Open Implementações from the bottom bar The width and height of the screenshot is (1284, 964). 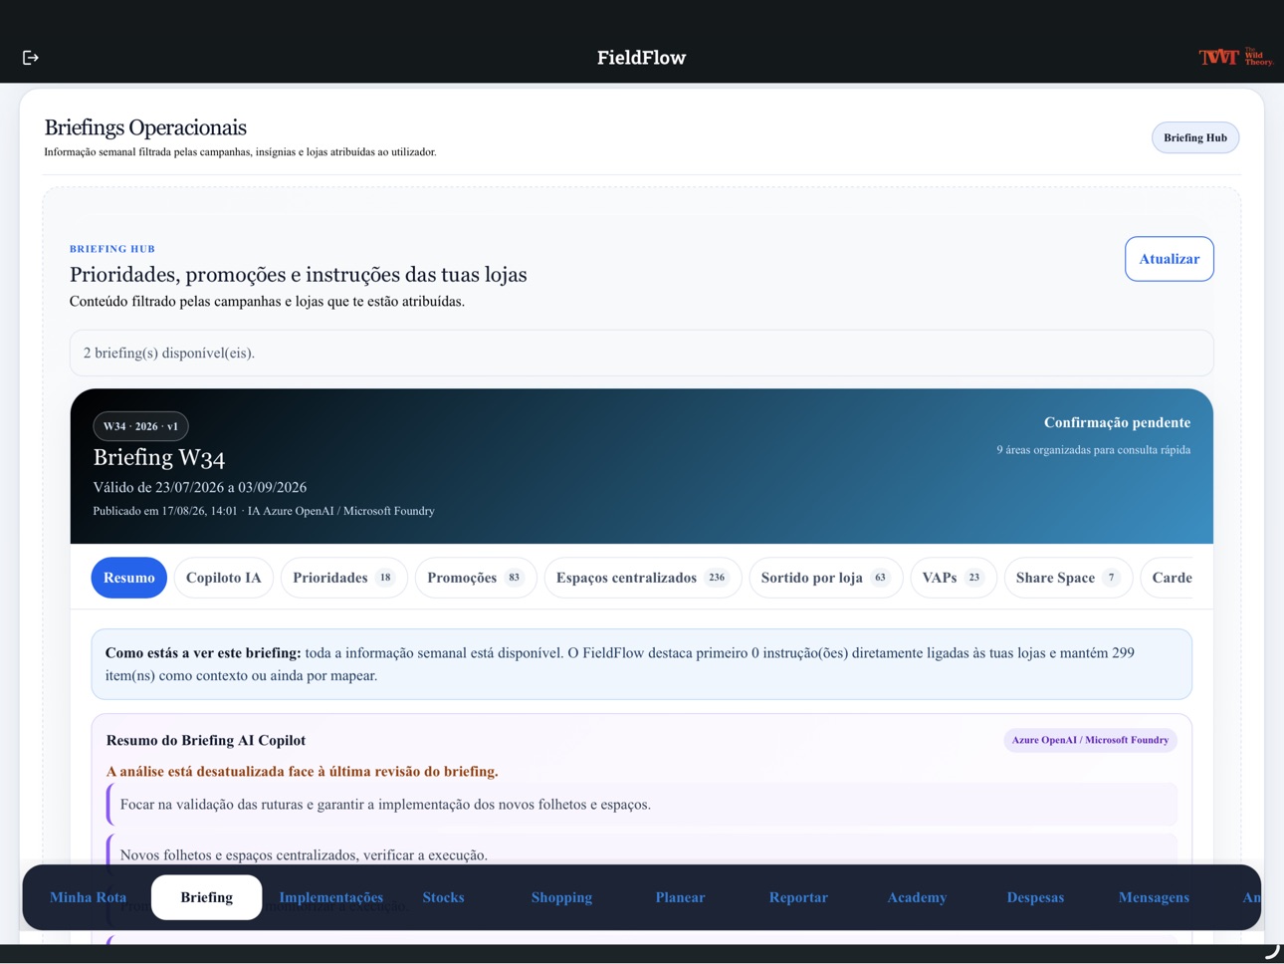331,897
